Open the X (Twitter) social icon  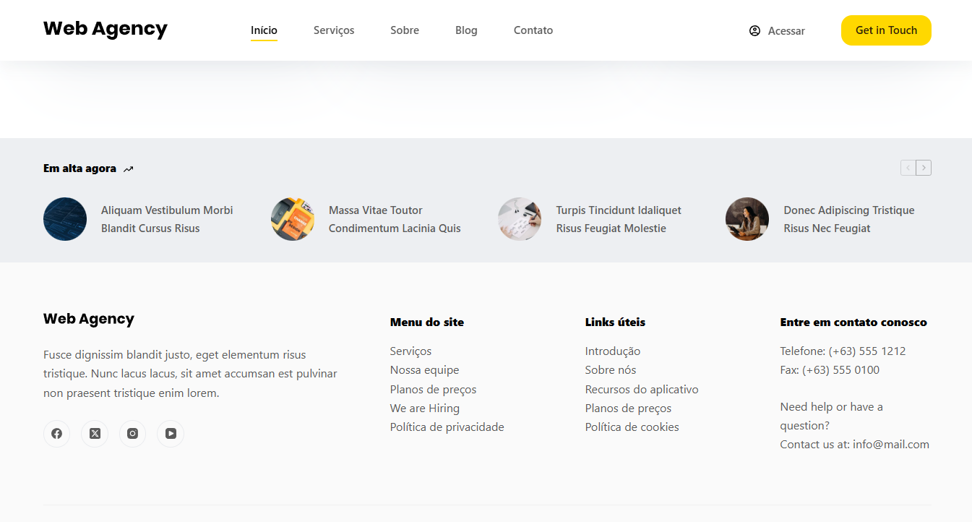95,434
